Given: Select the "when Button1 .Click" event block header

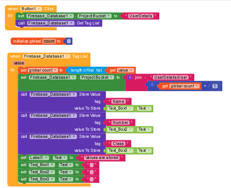Looking at the screenshot, I should tap(31, 9).
